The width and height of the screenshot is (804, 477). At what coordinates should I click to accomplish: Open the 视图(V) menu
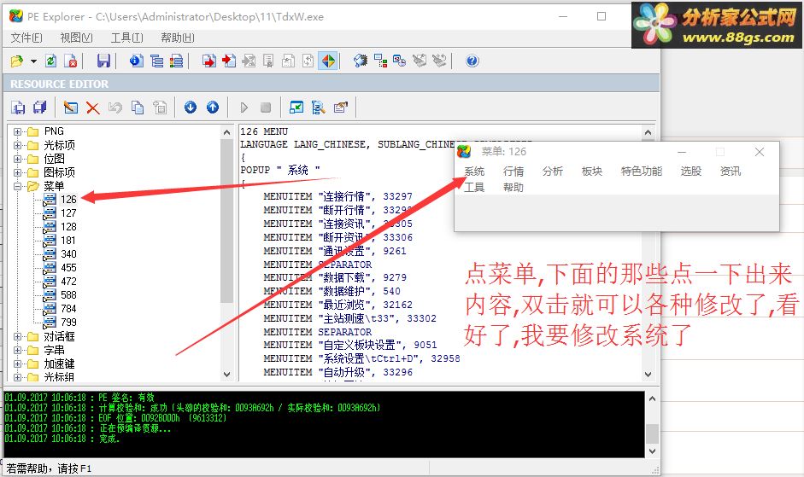76,38
